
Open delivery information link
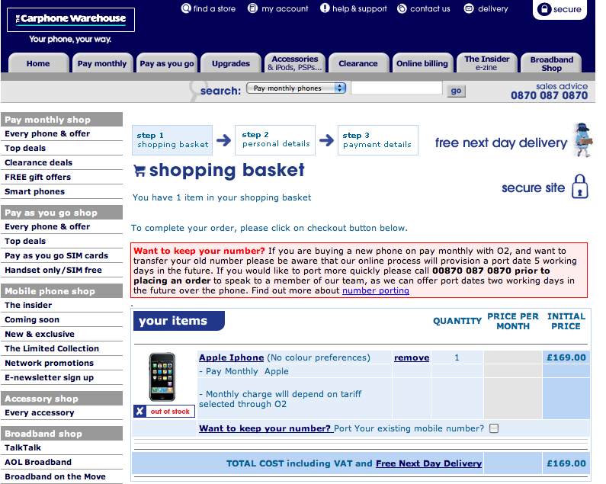[x=486, y=8]
